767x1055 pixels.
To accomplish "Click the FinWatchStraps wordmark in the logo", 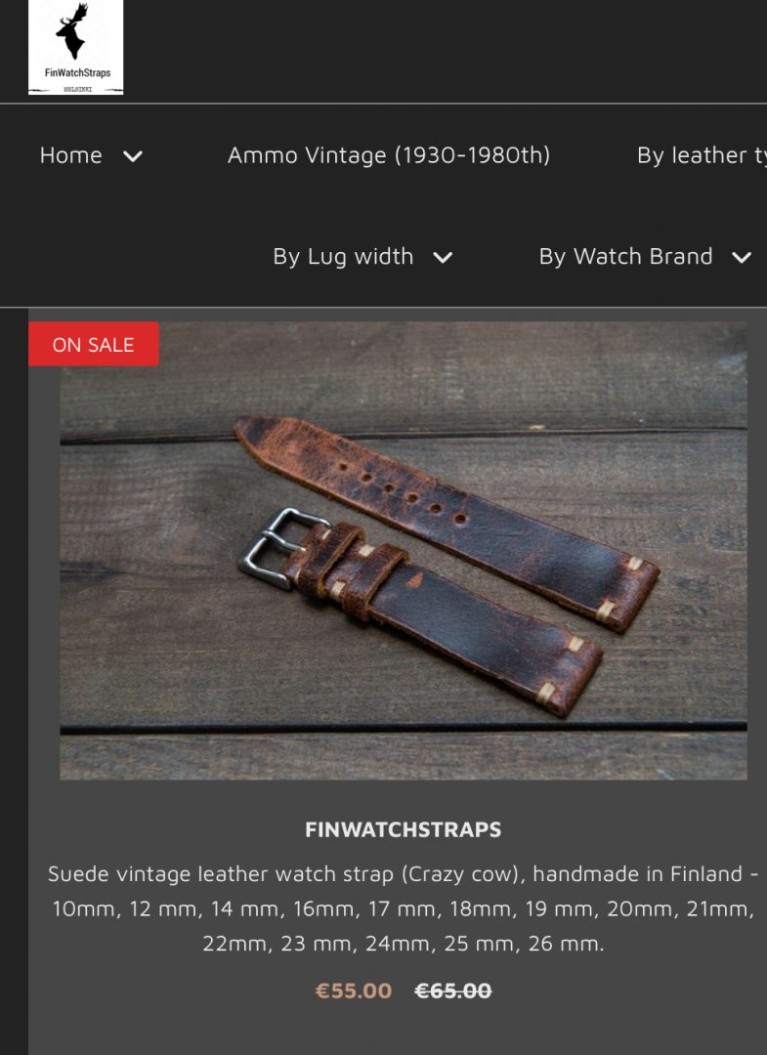I will 77,72.
